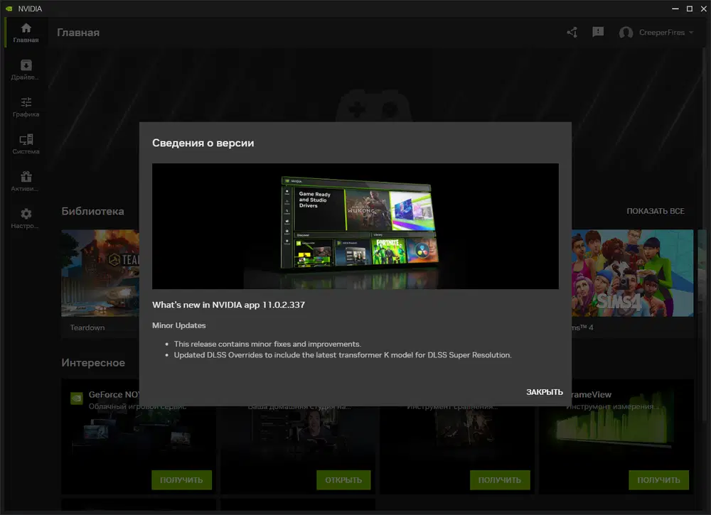The height and width of the screenshot is (515, 711).
Task: Click the share icon in header
Action: (x=572, y=32)
